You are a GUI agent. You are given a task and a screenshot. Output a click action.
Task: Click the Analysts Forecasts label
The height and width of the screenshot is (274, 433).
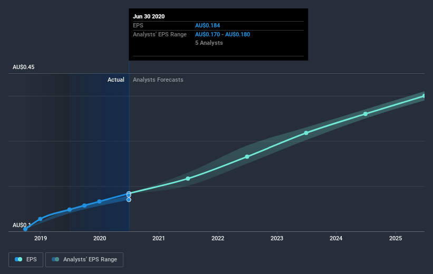[158, 80]
